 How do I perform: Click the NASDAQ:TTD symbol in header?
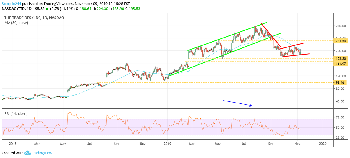pos(13,9)
